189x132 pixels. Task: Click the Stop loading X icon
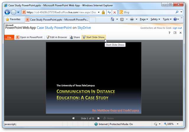pyautogui.click(x=114, y=12)
